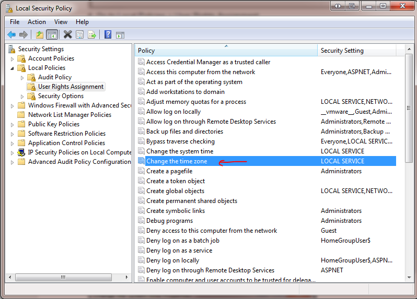The image size is (417, 299).
Task: Select 'Access this computer from the network'
Action: coord(201,72)
